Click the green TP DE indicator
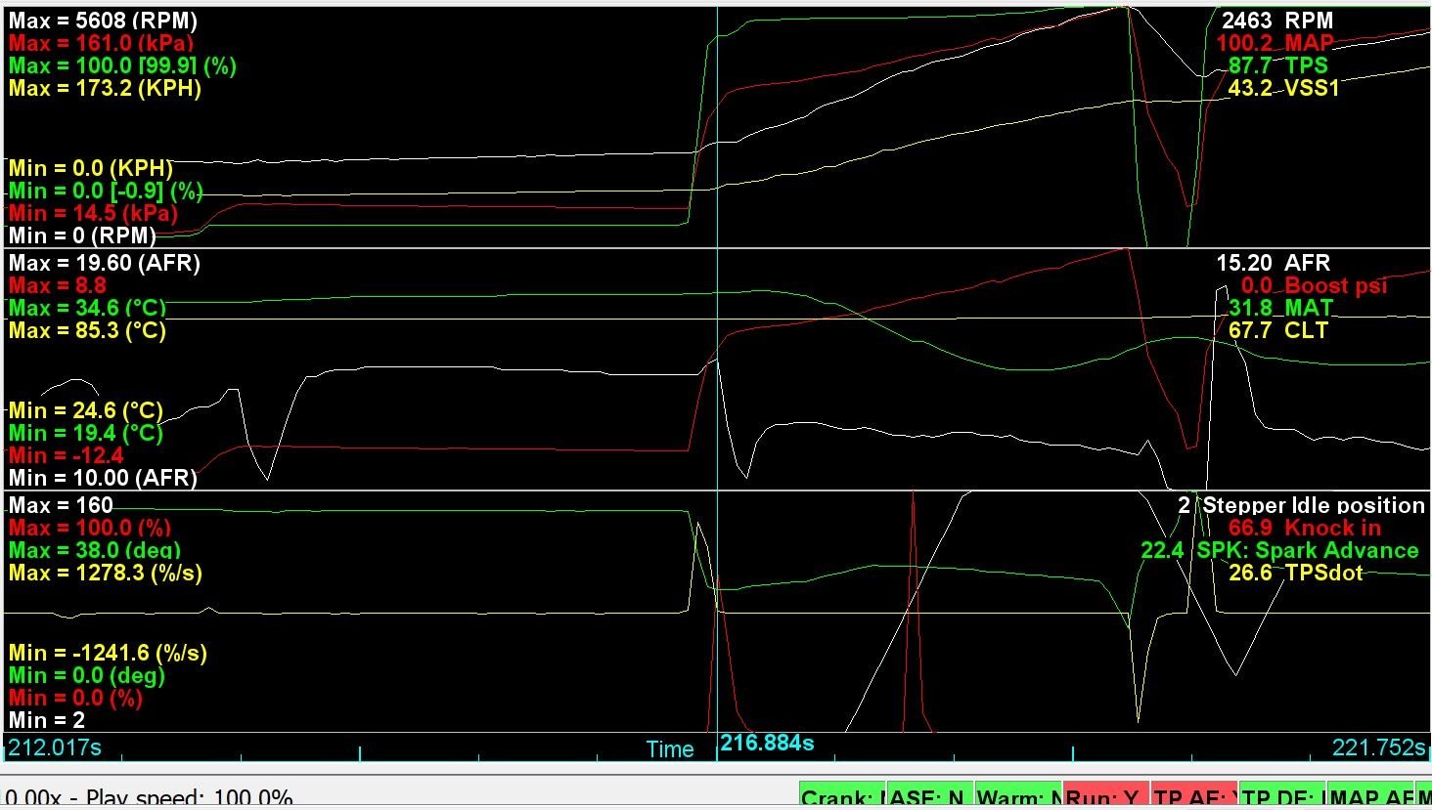 [1282, 797]
